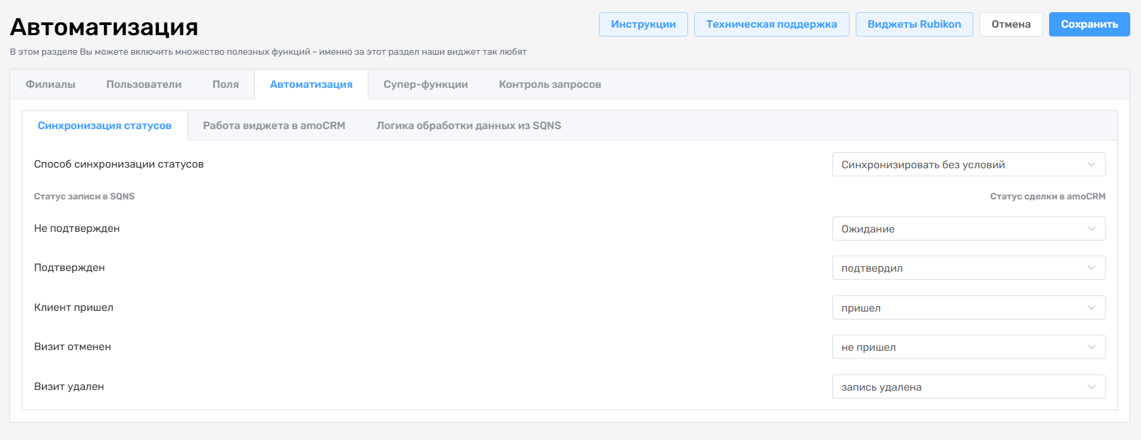Save settings with Сохранить
1141x440 pixels.
tap(1089, 24)
